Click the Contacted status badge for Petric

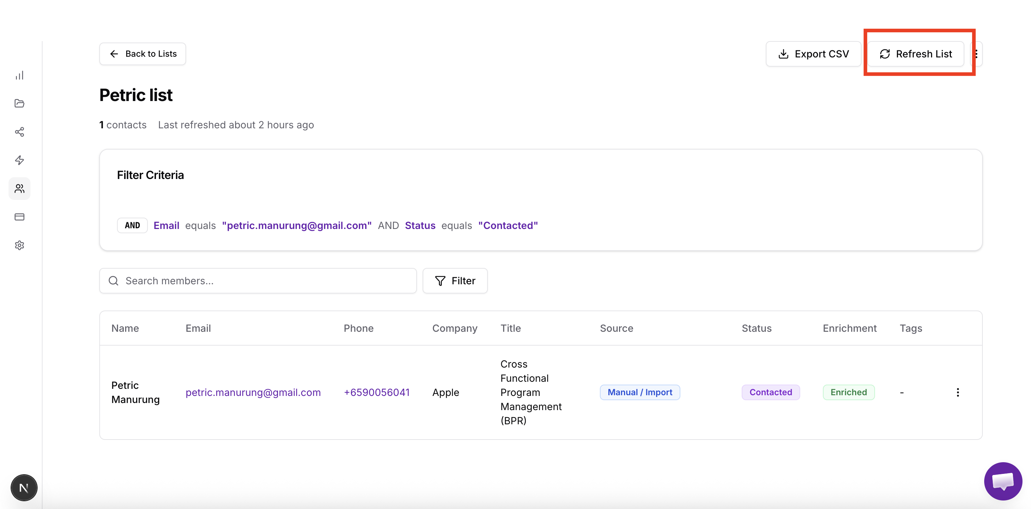click(x=770, y=392)
